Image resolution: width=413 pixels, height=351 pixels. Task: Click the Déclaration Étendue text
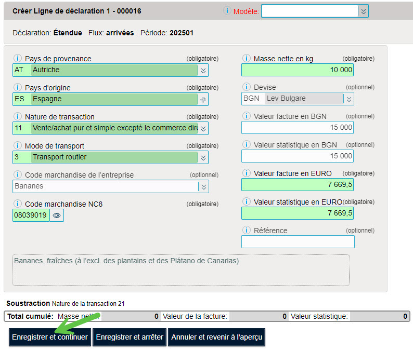[x=47, y=33]
